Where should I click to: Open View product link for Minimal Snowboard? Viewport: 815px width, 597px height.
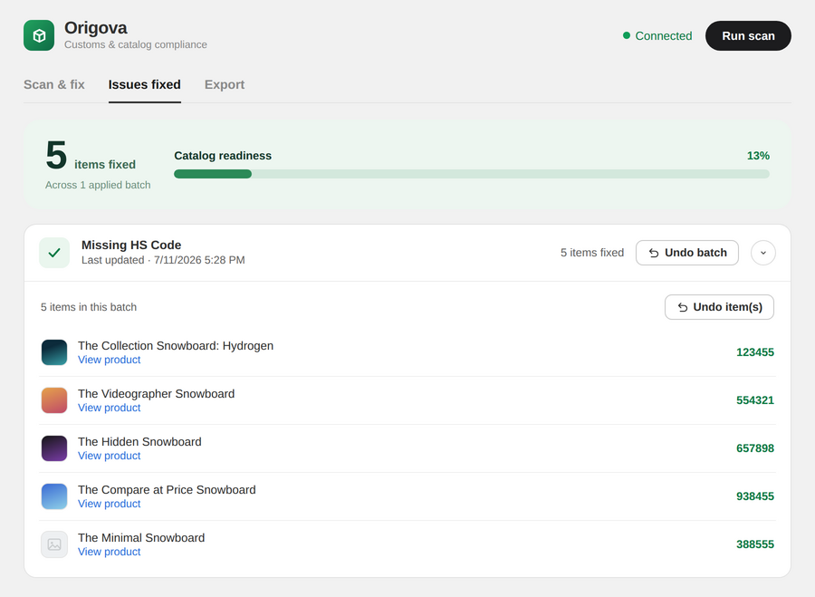coord(110,552)
